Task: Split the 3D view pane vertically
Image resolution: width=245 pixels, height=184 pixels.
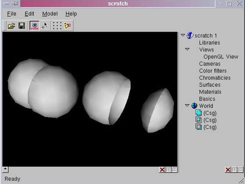Action: [168, 170]
